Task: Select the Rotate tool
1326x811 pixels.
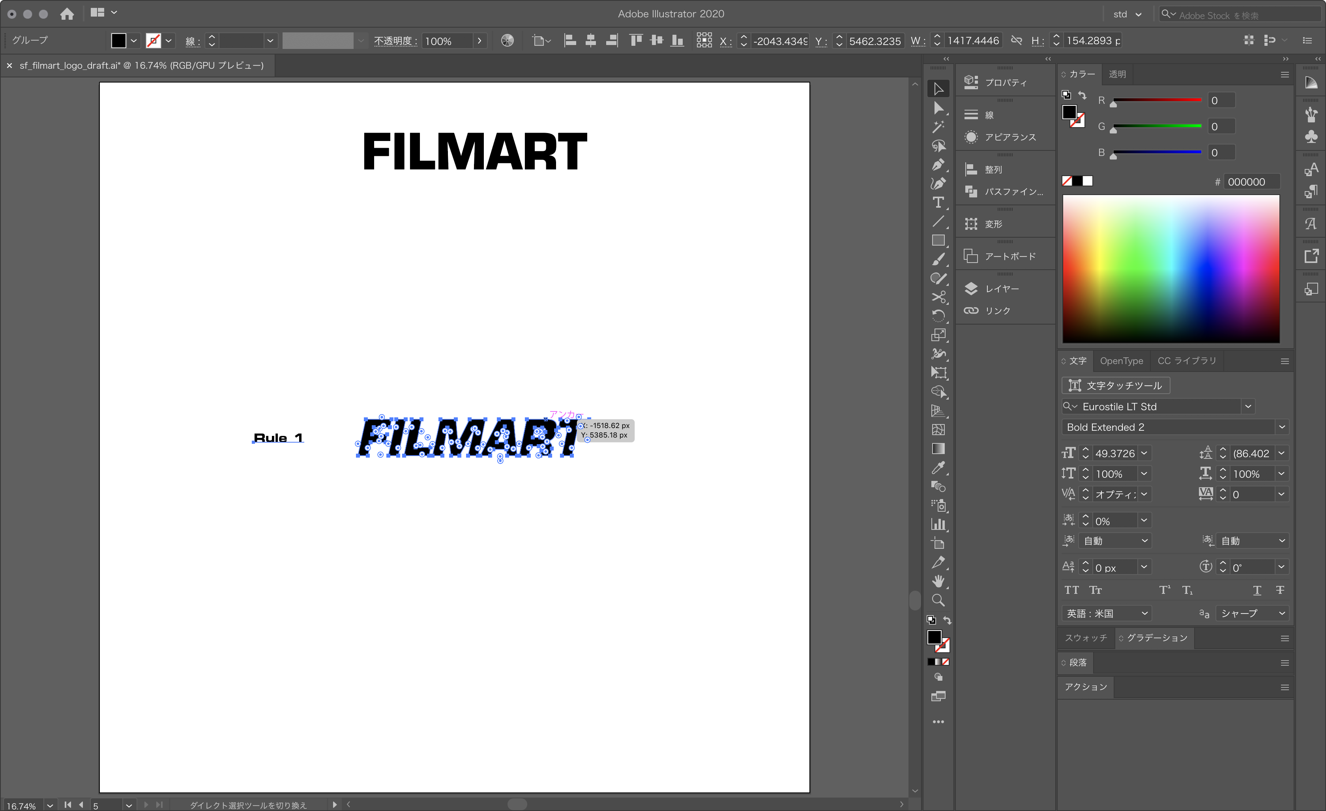Action: click(x=938, y=315)
